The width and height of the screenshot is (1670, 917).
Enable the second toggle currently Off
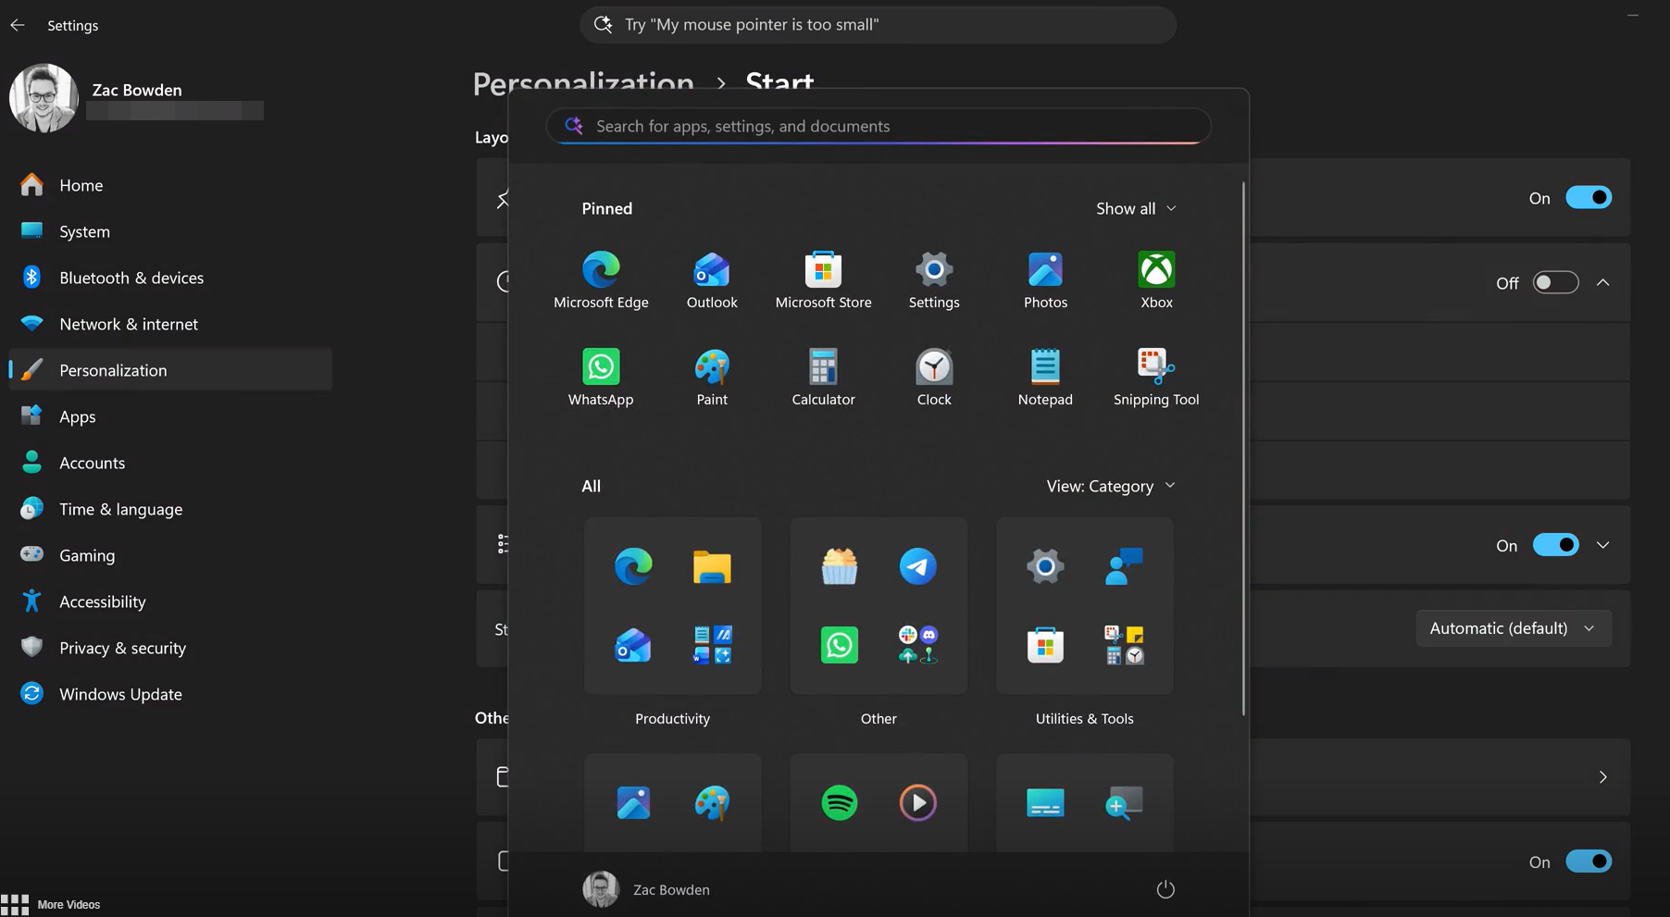pos(1555,283)
